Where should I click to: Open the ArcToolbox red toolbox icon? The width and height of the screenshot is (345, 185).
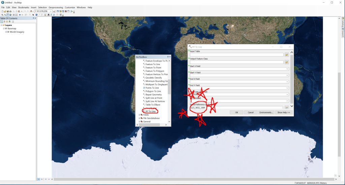[x=66, y=11]
